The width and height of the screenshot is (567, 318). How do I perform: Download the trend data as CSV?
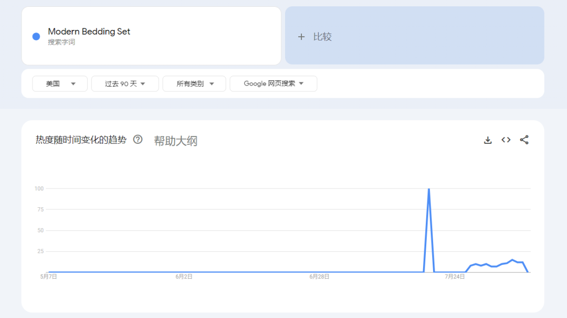(488, 140)
